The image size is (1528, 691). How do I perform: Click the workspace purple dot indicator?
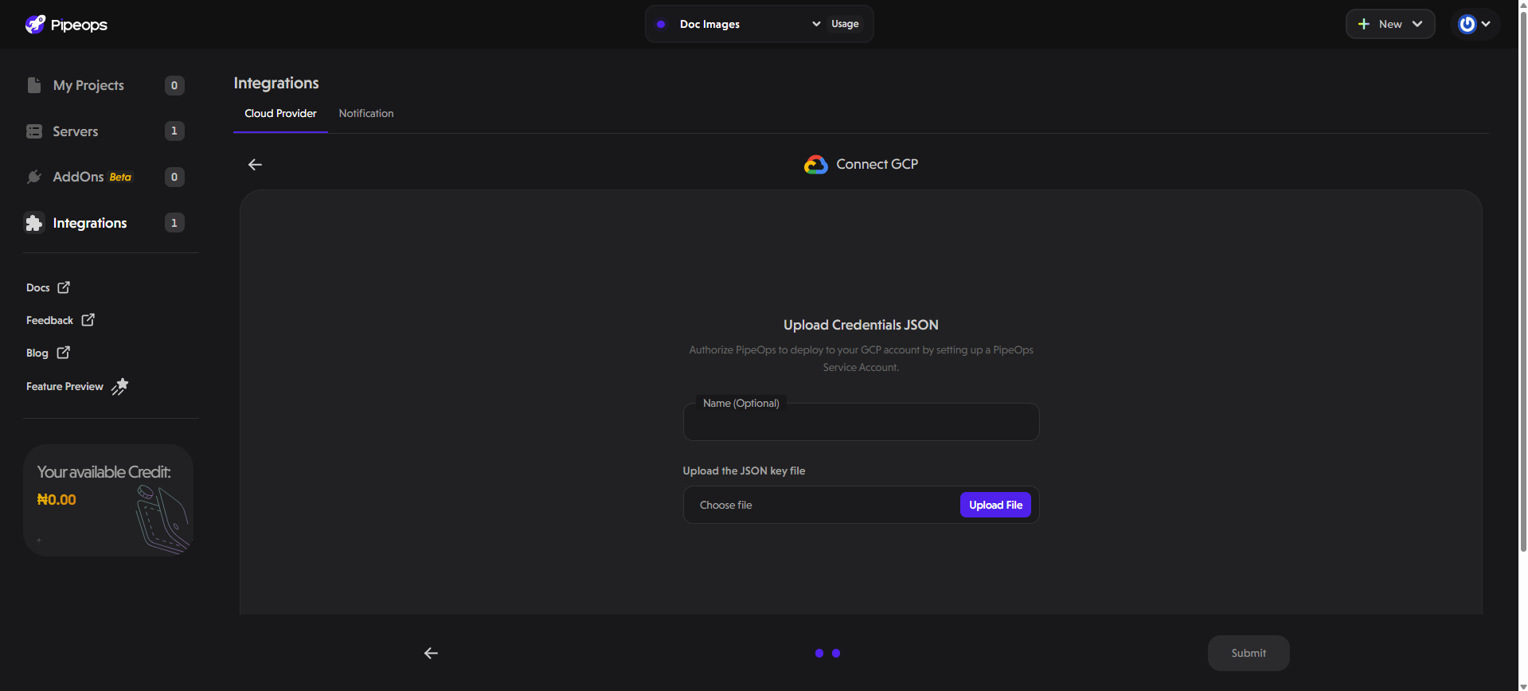coord(661,24)
